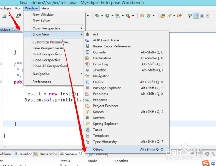Close the Servers tab
The image size is (216, 166).
pyautogui.click(x=80, y=154)
